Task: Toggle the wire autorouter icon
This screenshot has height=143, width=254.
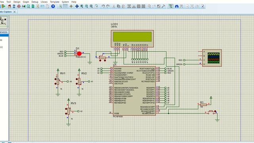Action: tap(171, 6)
